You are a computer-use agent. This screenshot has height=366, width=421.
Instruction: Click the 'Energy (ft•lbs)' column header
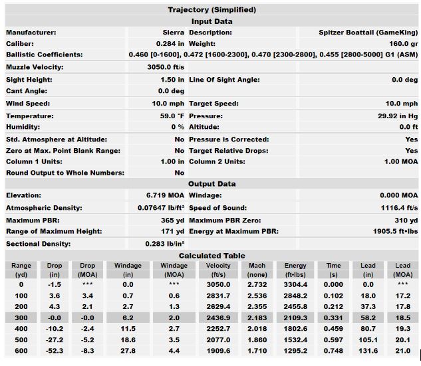[x=295, y=270]
